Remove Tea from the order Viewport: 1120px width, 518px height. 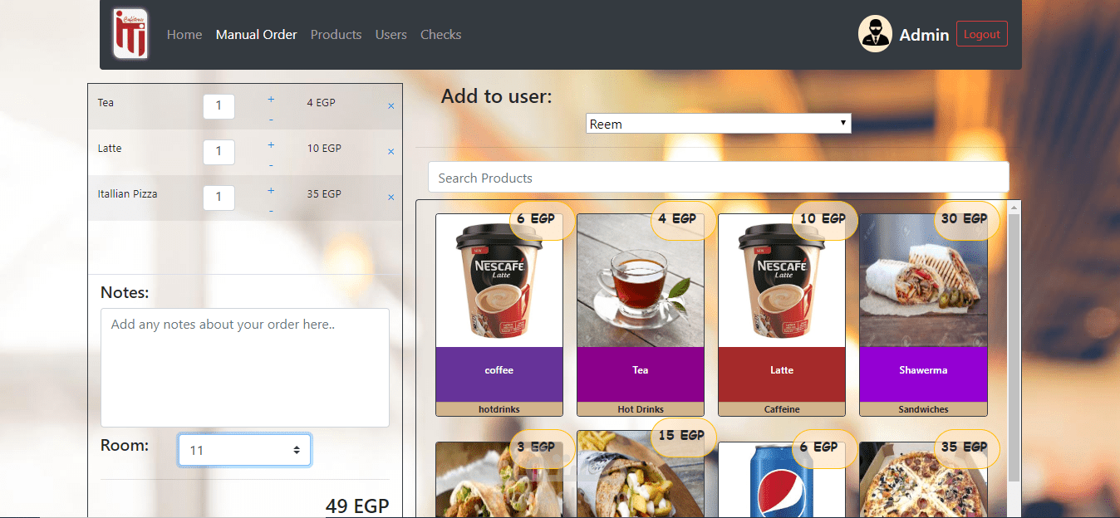coord(391,106)
